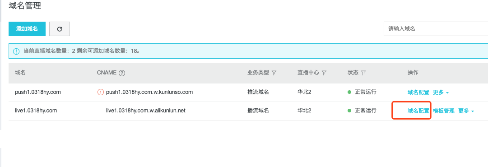The image size is (488, 167).
Task: Open 模板管理 for live1.0318hy.com
Action: [x=444, y=111]
